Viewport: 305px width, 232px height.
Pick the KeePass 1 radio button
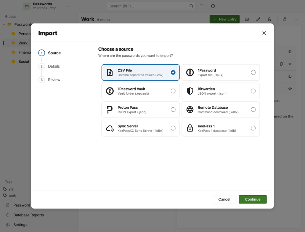click(x=253, y=128)
